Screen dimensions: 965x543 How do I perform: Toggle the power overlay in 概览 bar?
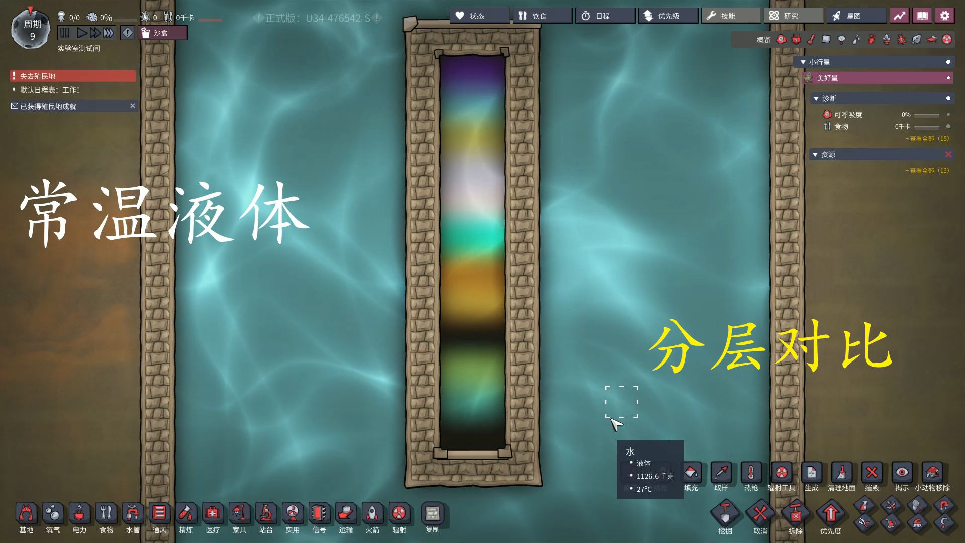pos(796,39)
